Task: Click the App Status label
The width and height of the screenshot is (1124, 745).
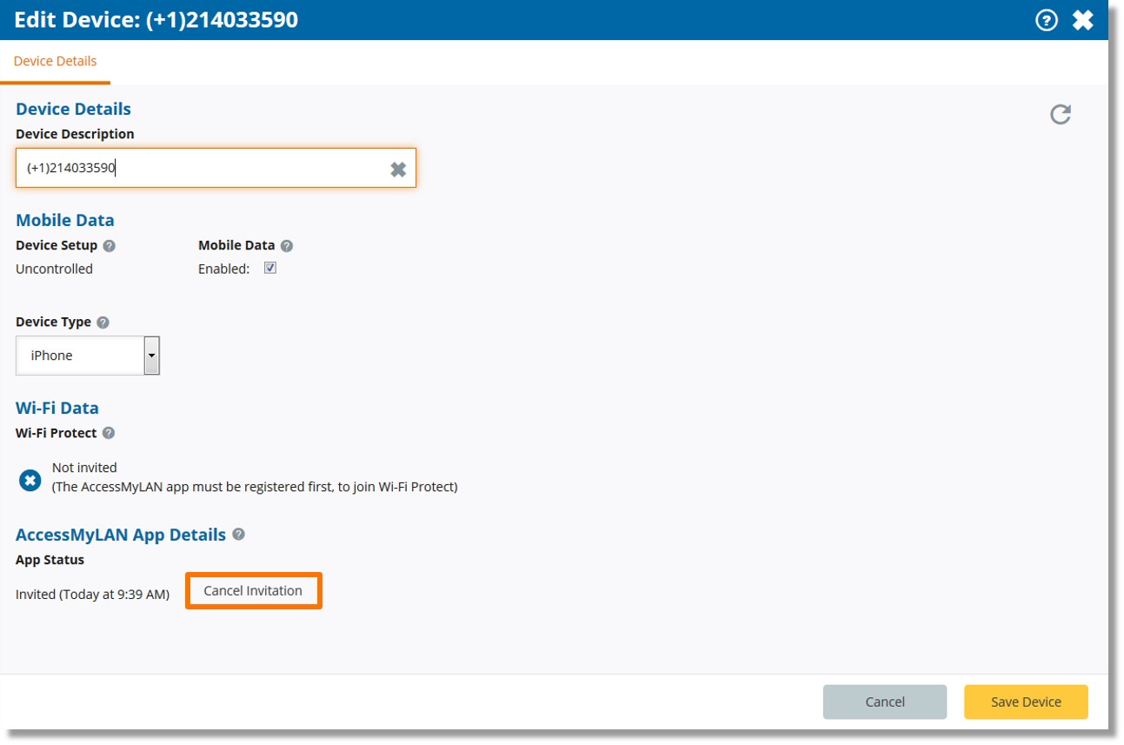Action: [50, 560]
